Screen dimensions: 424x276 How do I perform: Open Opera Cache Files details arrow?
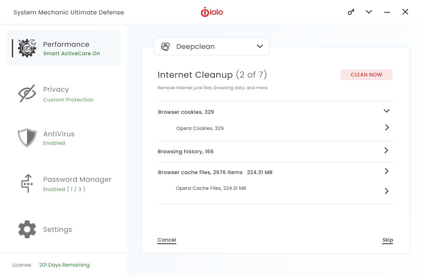386,191
